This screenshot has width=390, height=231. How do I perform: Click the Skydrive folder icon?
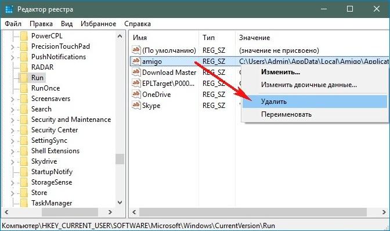[24, 161]
